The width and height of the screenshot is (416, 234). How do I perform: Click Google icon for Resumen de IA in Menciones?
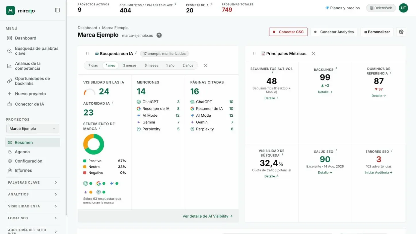tap(139, 109)
